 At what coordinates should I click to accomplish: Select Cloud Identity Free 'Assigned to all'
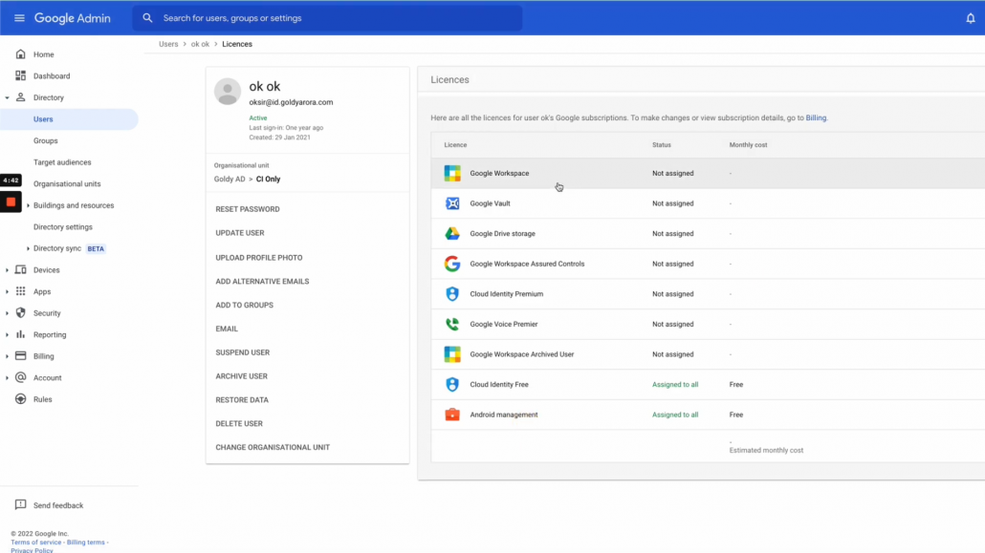click(x=675, y=384)
